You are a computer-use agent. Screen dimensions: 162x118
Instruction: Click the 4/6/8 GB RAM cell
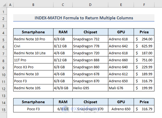click(x=63, y=88)
